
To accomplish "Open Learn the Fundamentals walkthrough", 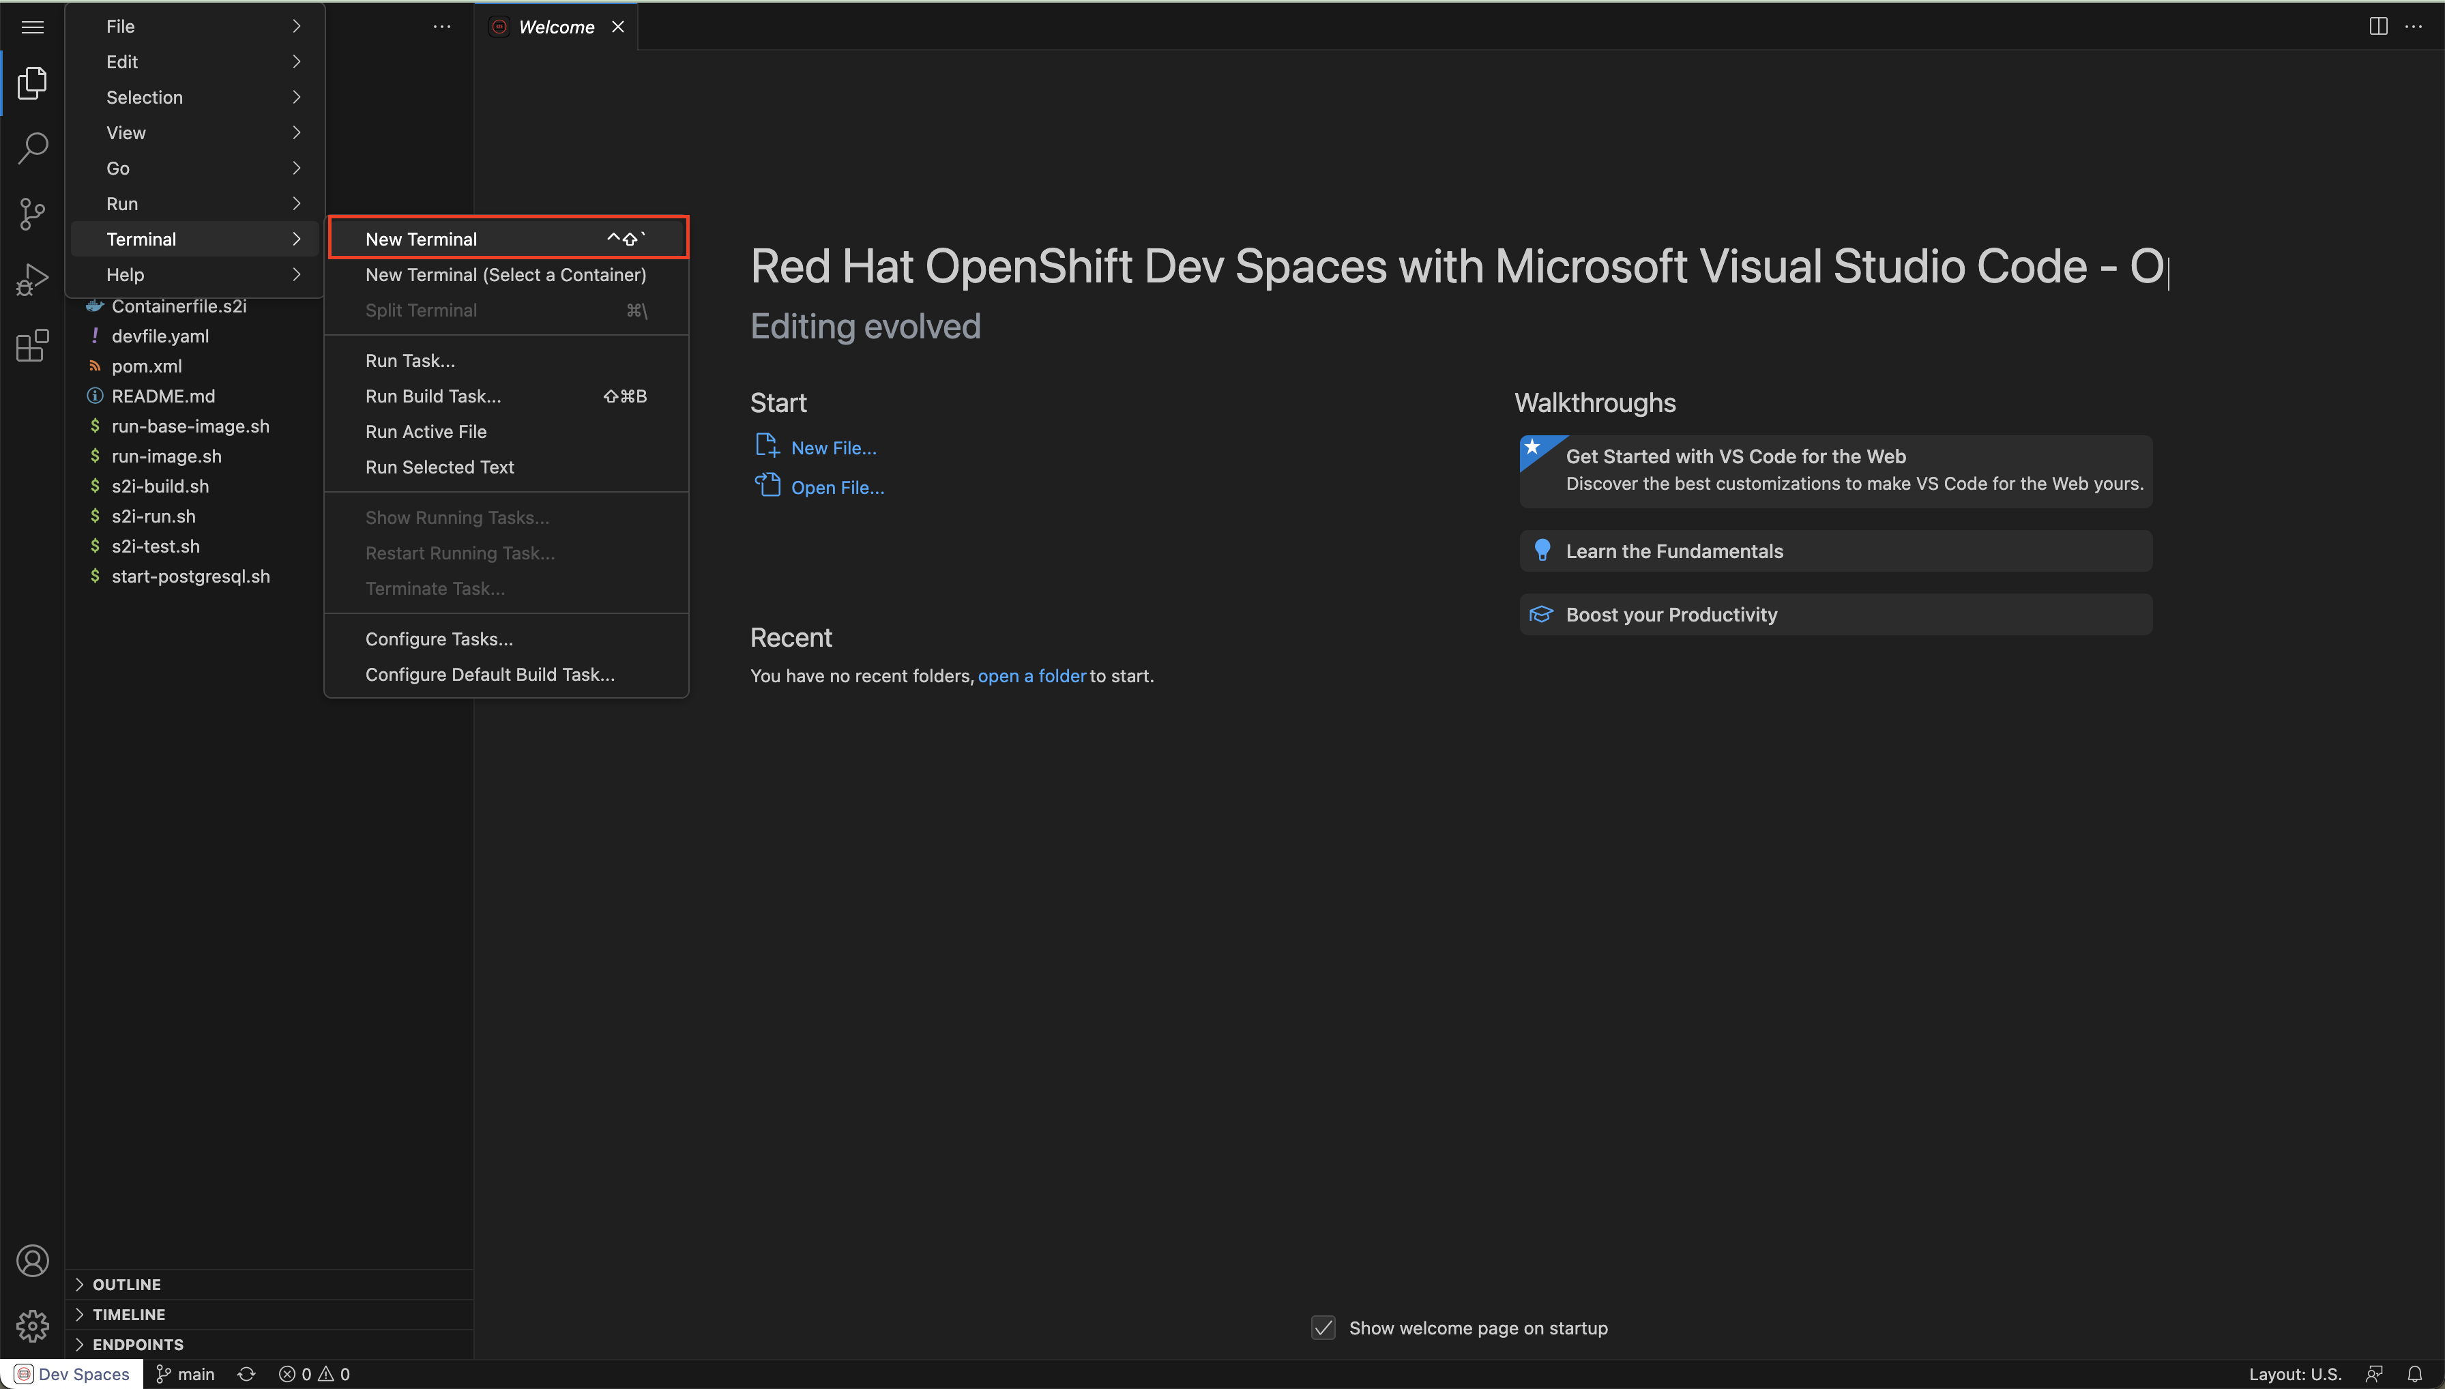I will 1835,551.
